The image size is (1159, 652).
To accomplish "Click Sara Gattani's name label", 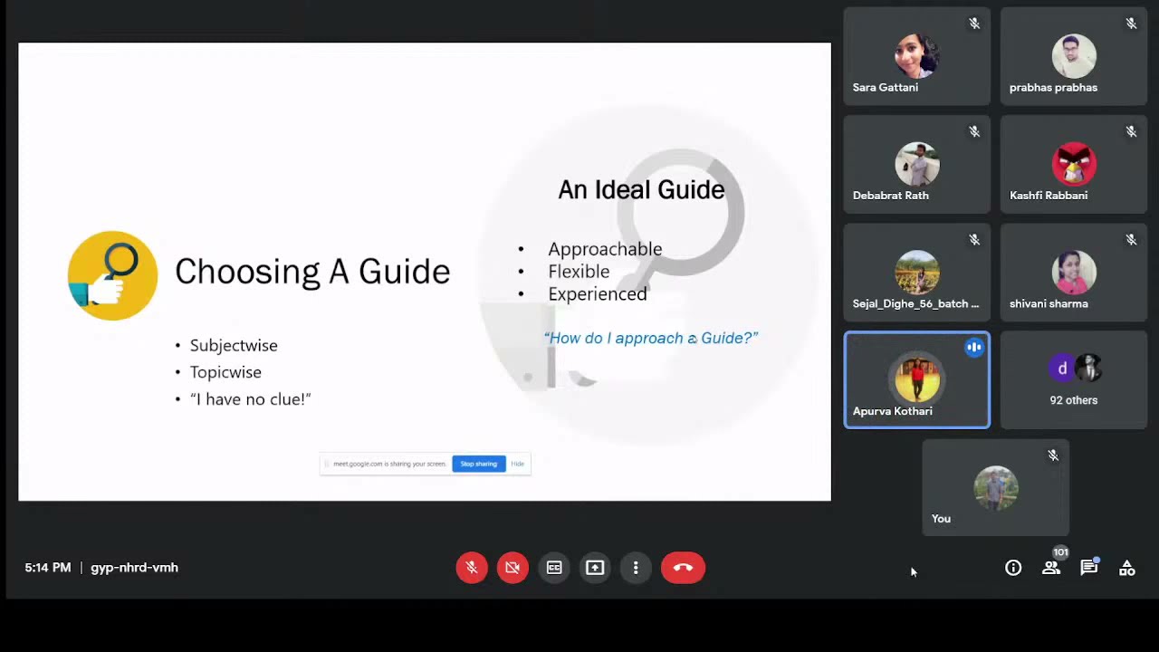I will 886,88.
